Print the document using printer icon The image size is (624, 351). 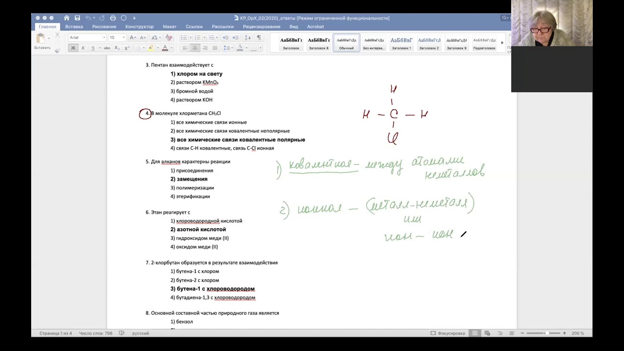tap(113, 18)
